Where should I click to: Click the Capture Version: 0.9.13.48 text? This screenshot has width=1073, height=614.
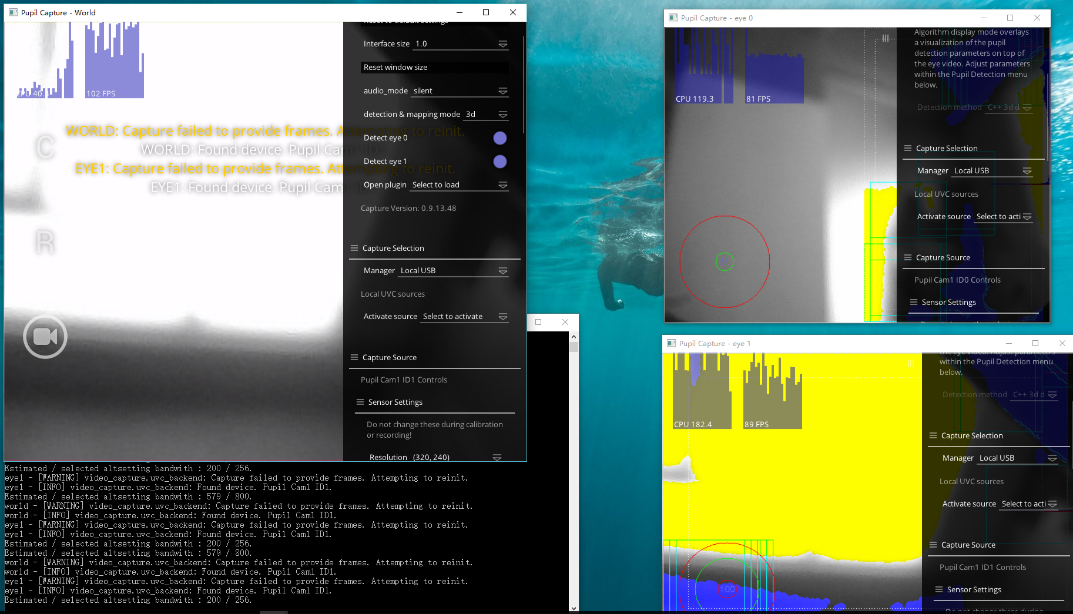coord(408,209)
